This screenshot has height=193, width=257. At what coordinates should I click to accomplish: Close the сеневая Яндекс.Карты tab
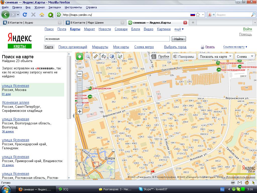coord(185,23)
